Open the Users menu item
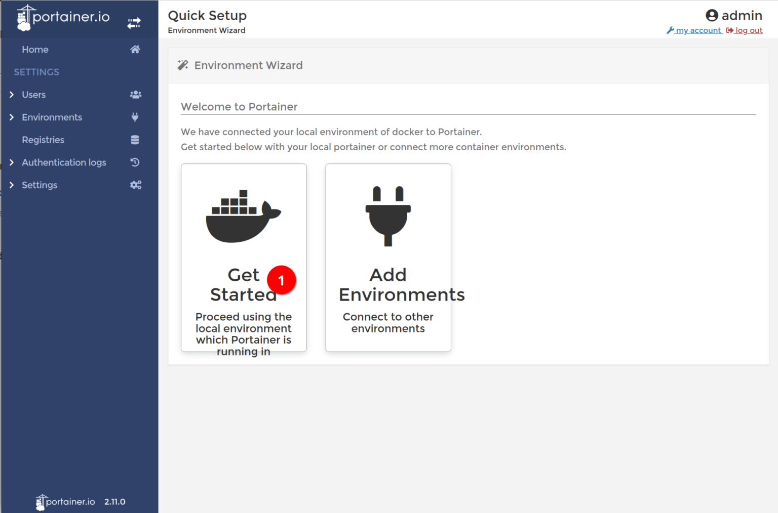The height and width of the screenshot is (513, 778). pyautogui.click(x=33, y=95)
